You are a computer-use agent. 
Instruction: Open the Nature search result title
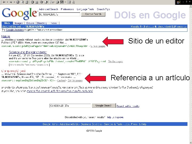coord(6,36)
